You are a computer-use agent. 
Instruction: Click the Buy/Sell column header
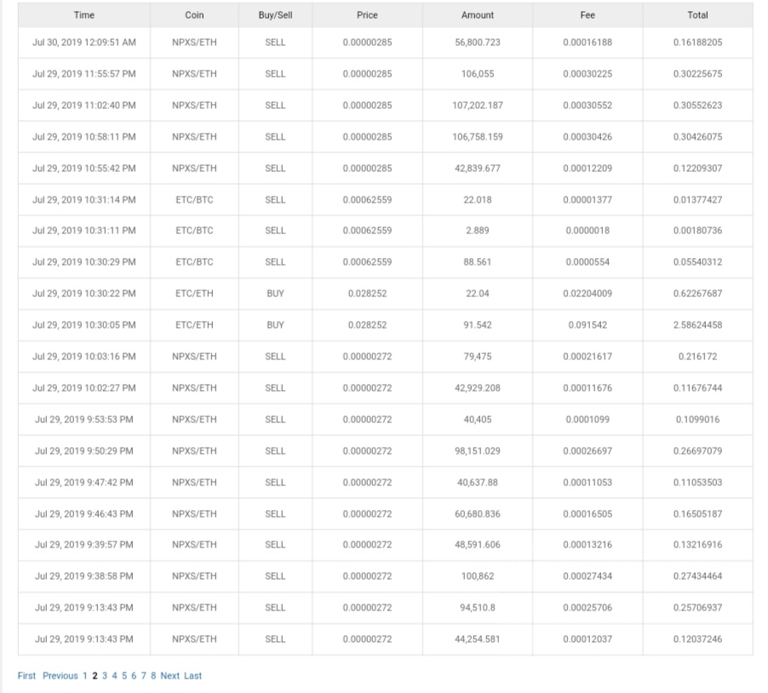[x=275, y=15]
